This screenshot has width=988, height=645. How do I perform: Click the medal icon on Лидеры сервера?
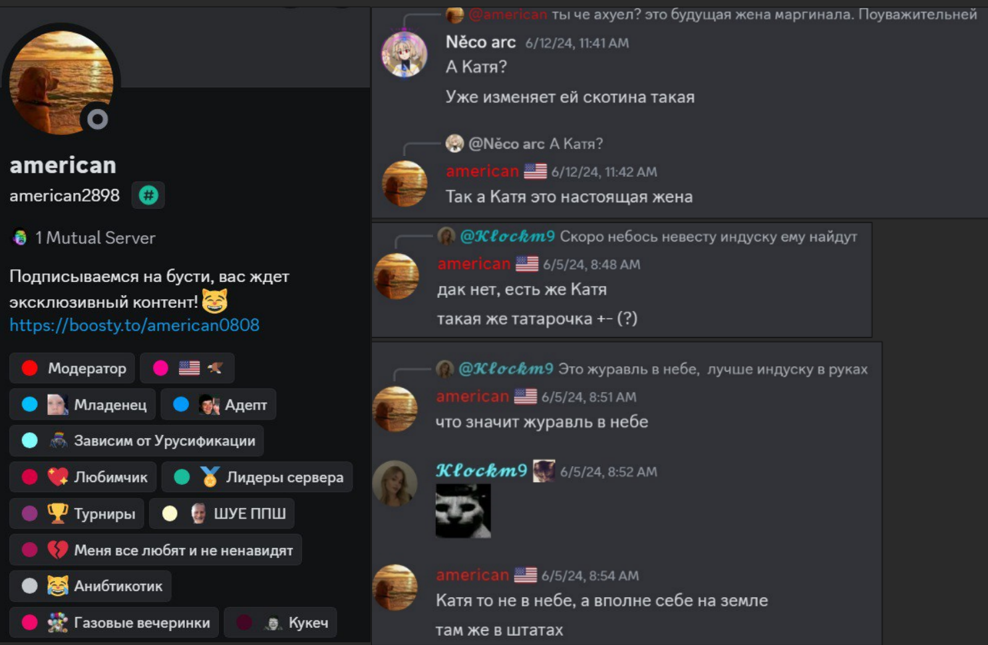tap(210, 477)
